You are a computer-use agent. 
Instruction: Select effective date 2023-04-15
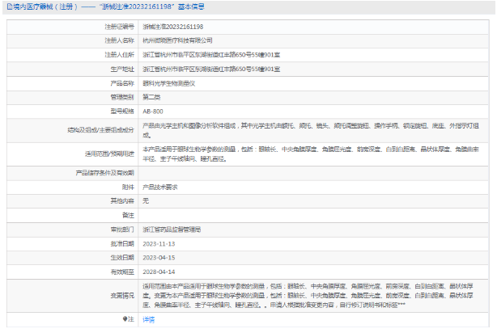[159, 257]
